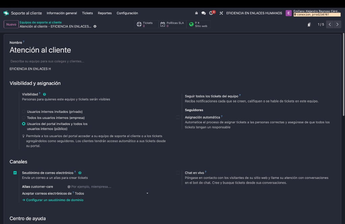Select 'Todos los usuarios internos (empresa)' option
The height and width of the screenshot is (224, 345).
24,118
